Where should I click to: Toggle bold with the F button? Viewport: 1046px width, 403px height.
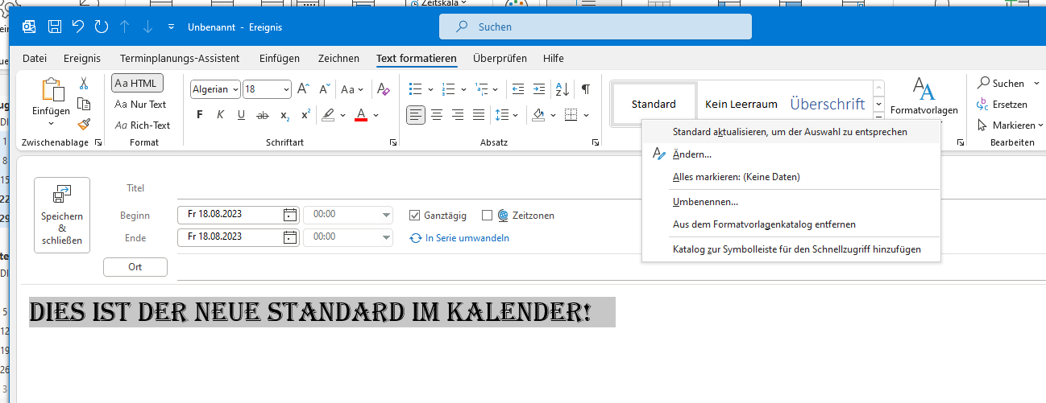click(200, 115)
